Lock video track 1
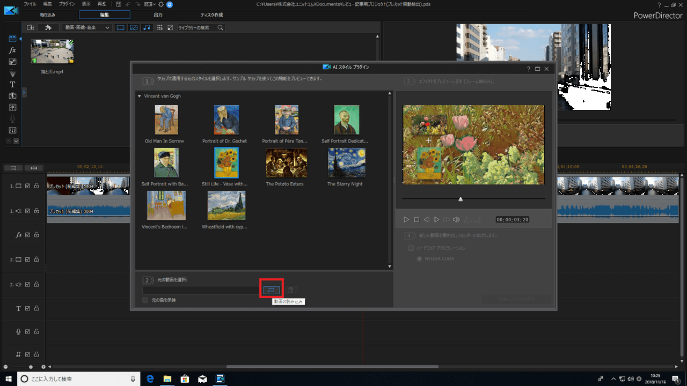Image resolution: width=687 pixels, height=386 pixels. (36, 186)
